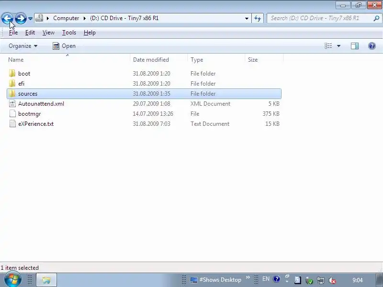Click the EN language indicator
The width and height of the screenshot is (383, 287).
coord(266,279)
